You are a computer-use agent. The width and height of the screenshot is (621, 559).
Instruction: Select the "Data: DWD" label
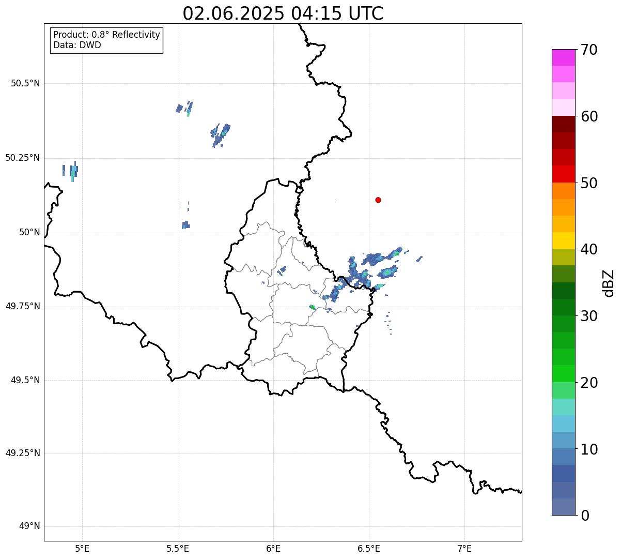pyautogui.click(x=77, y=45)
